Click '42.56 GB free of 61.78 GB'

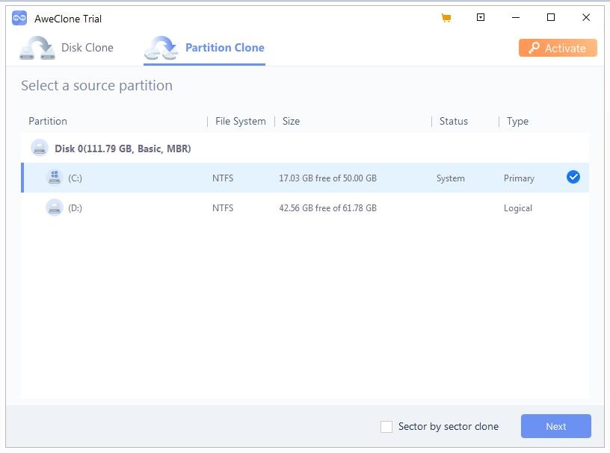tap(327, 208)
